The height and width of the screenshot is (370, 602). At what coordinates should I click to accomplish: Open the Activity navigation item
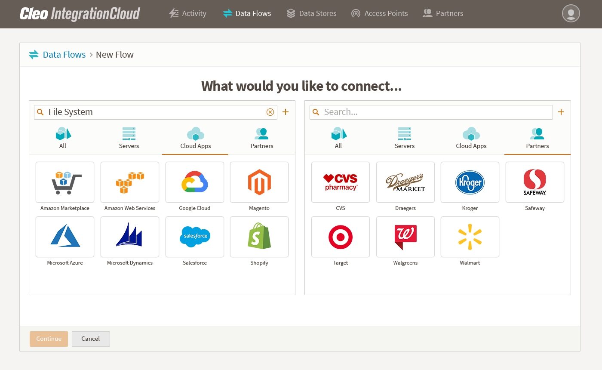pos(187,13)
